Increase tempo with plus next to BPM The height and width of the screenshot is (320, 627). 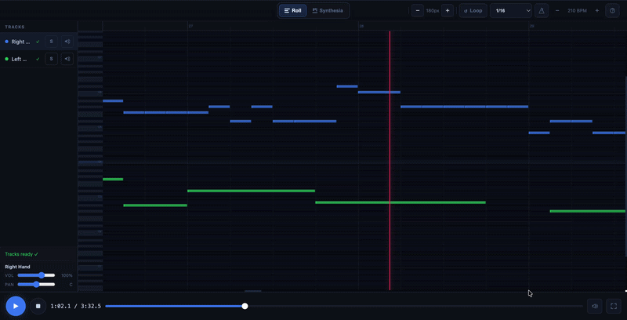[597, 11]
